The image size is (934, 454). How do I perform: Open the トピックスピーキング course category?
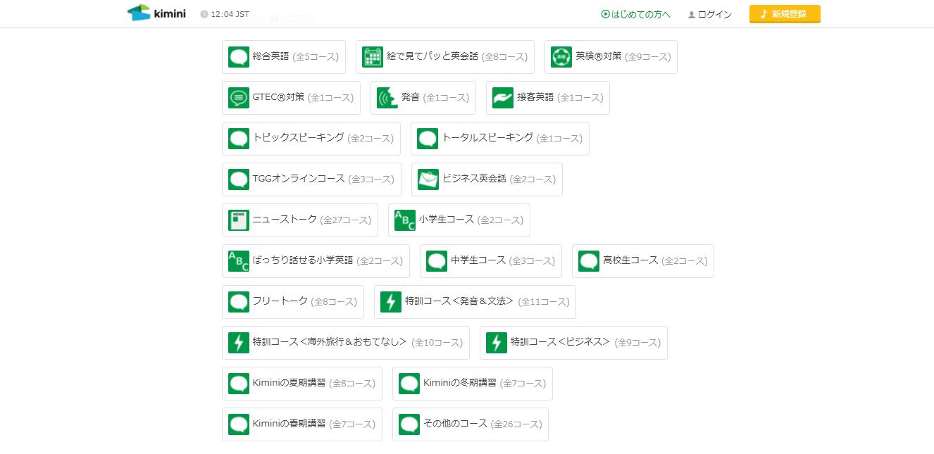(x=311, y=139)
